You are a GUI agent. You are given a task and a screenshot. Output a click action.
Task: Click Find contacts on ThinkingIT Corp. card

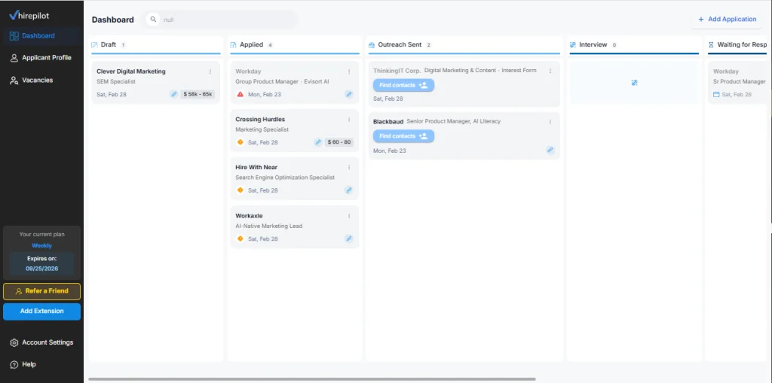point(403,85)
